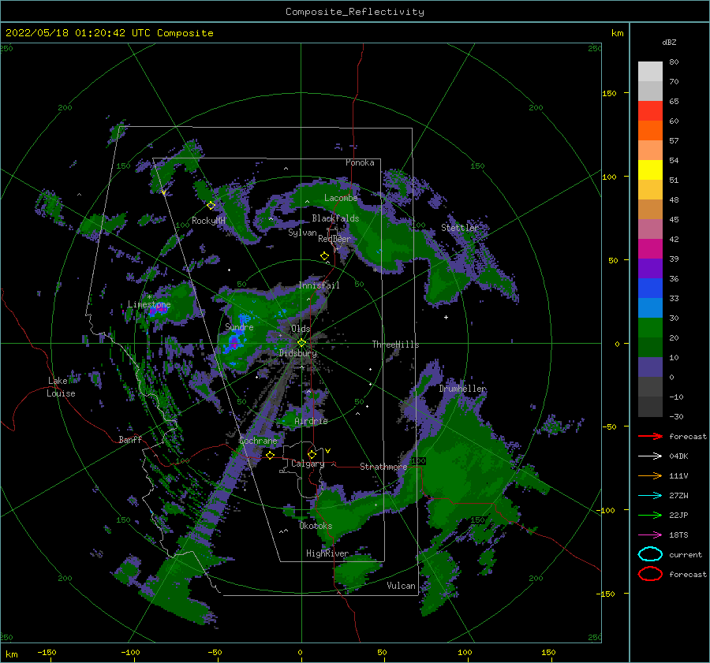Click the Ponoka city label
The image size is (710, 663).
pos(360,162)
